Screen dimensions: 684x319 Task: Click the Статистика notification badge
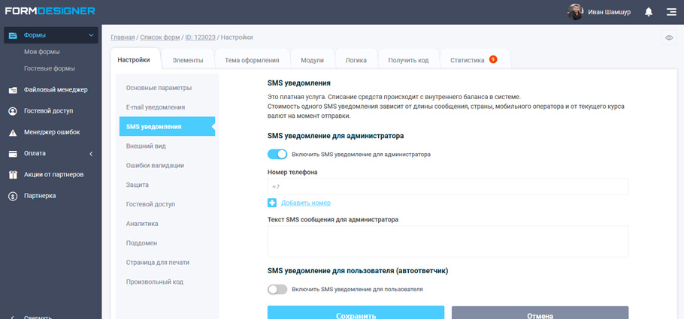coord(493,59)
